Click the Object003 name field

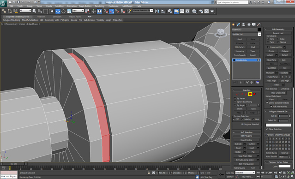[x=245, y=30]
